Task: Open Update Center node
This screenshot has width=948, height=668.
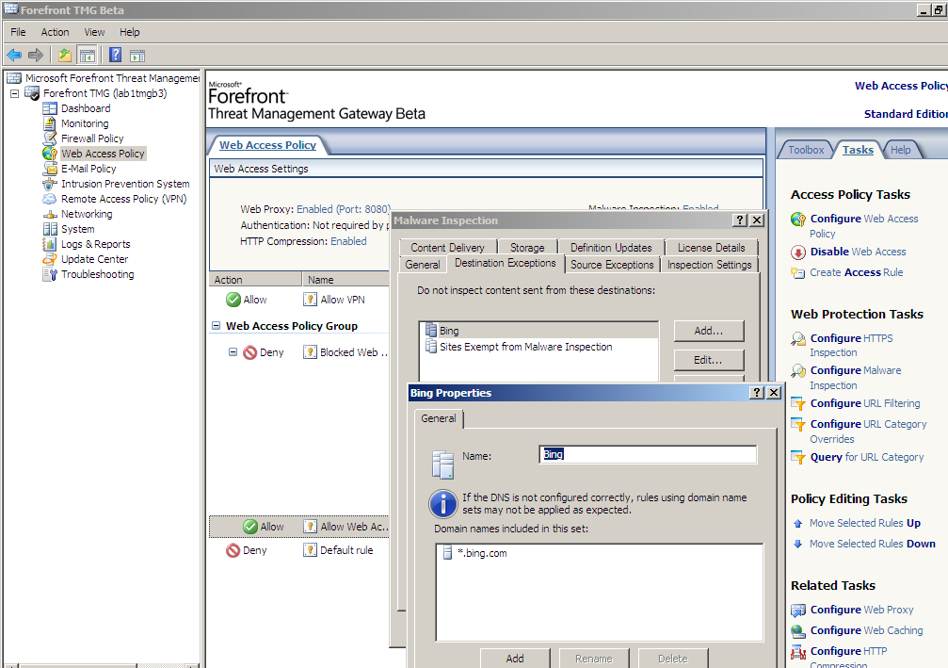Action: click(94, 259)
